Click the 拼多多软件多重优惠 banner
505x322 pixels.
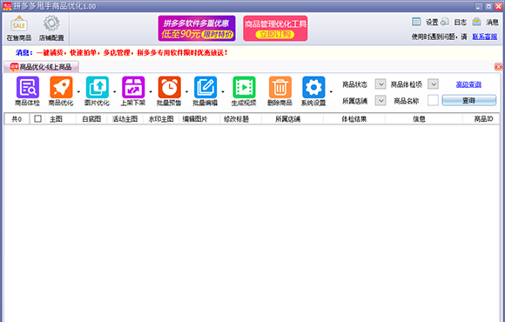(197, 29)
